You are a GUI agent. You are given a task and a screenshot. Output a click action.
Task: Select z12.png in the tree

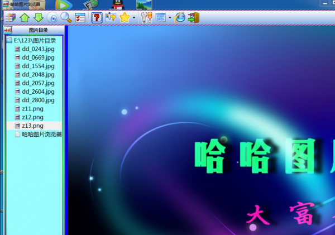click(x=32, y=117)
